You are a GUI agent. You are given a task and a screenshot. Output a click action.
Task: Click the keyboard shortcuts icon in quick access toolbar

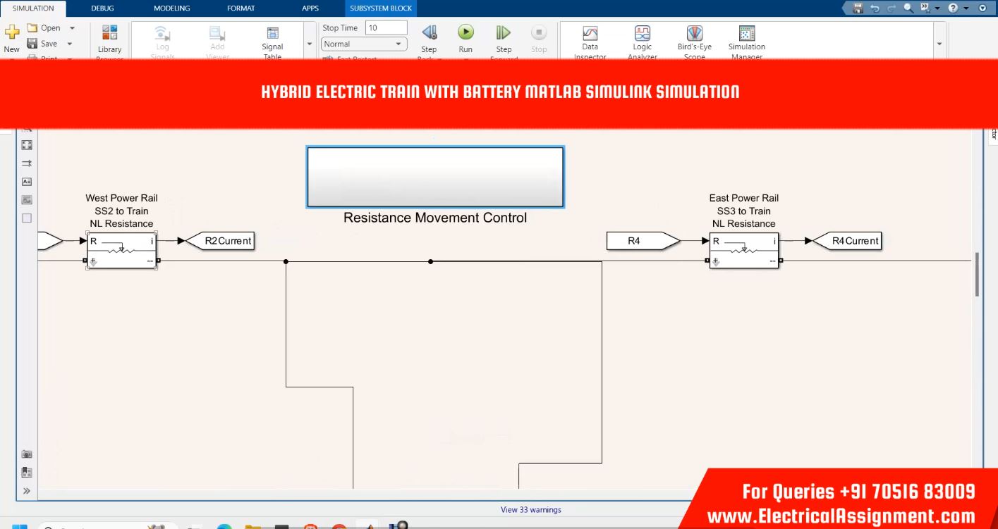[924, 8]
